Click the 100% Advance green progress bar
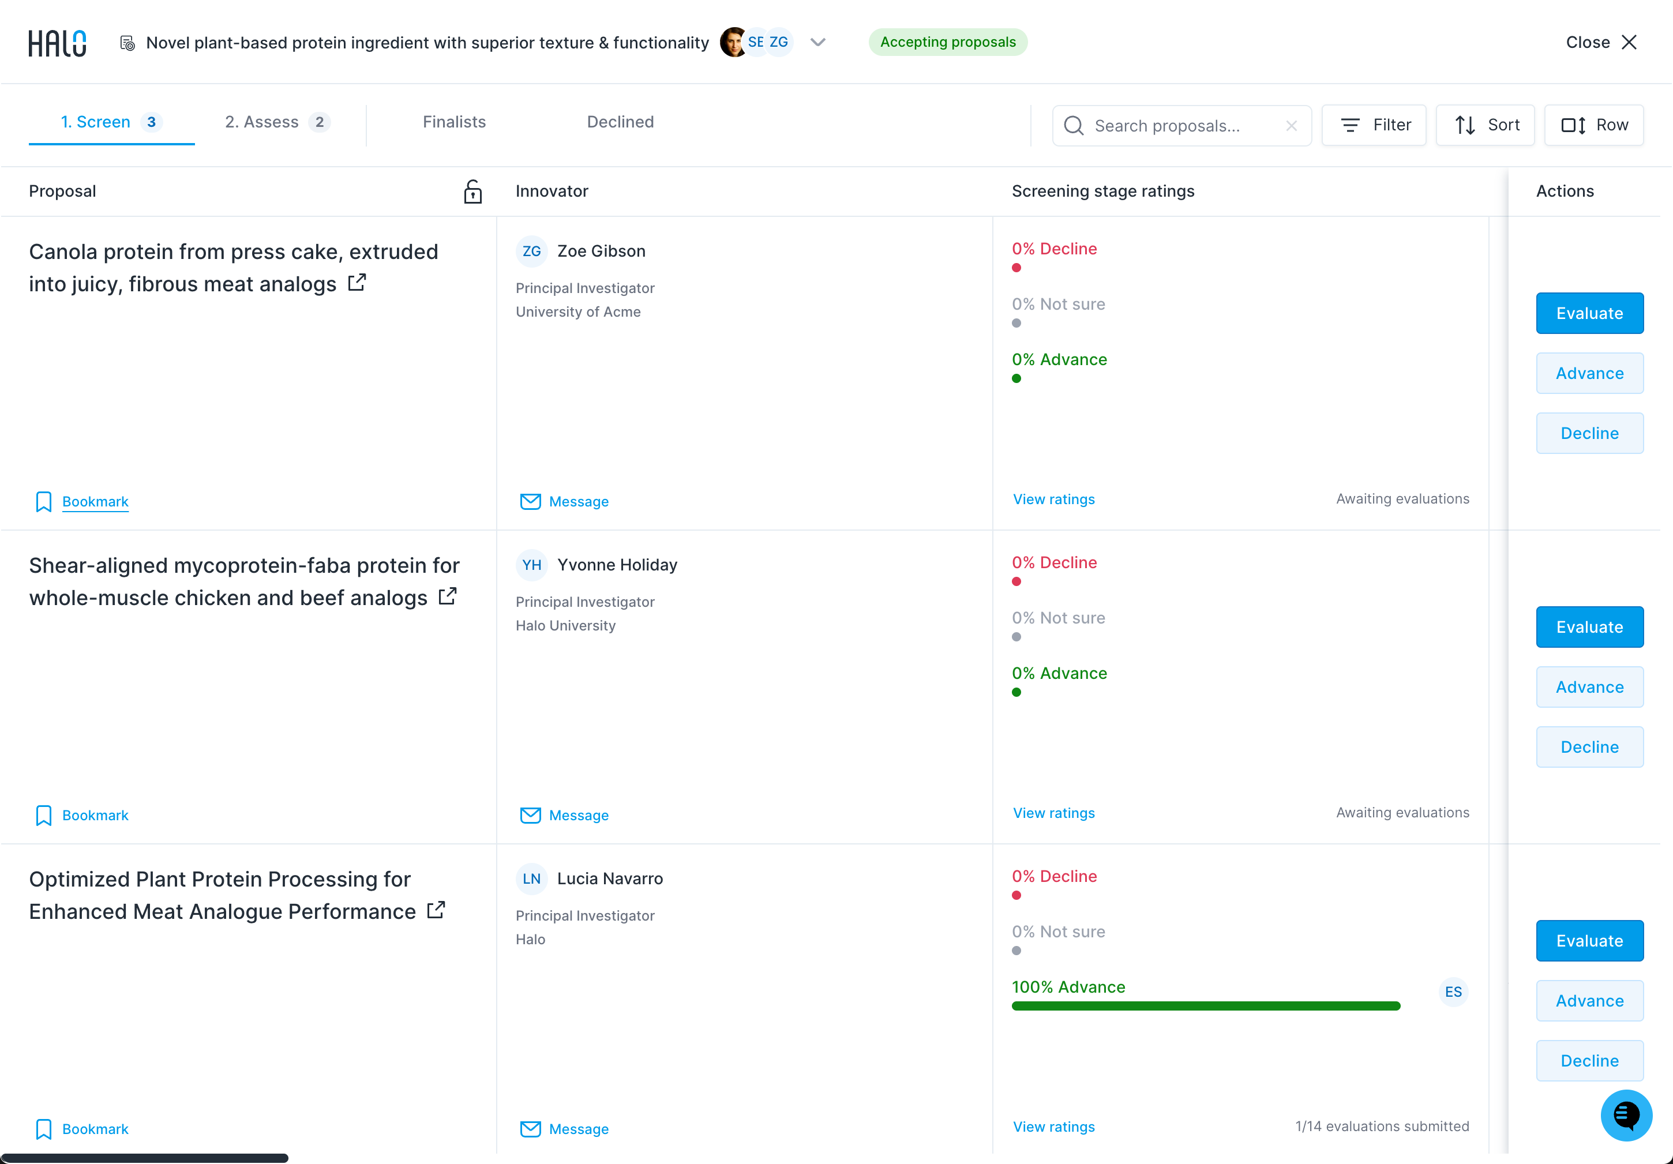 pos(1206,1007)
